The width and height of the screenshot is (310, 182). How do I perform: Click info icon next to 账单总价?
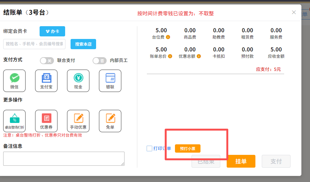click(170, 56)
